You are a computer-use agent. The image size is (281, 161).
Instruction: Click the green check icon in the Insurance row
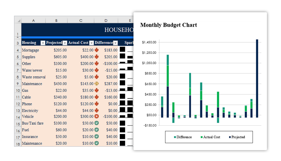[x=97, y=136]
